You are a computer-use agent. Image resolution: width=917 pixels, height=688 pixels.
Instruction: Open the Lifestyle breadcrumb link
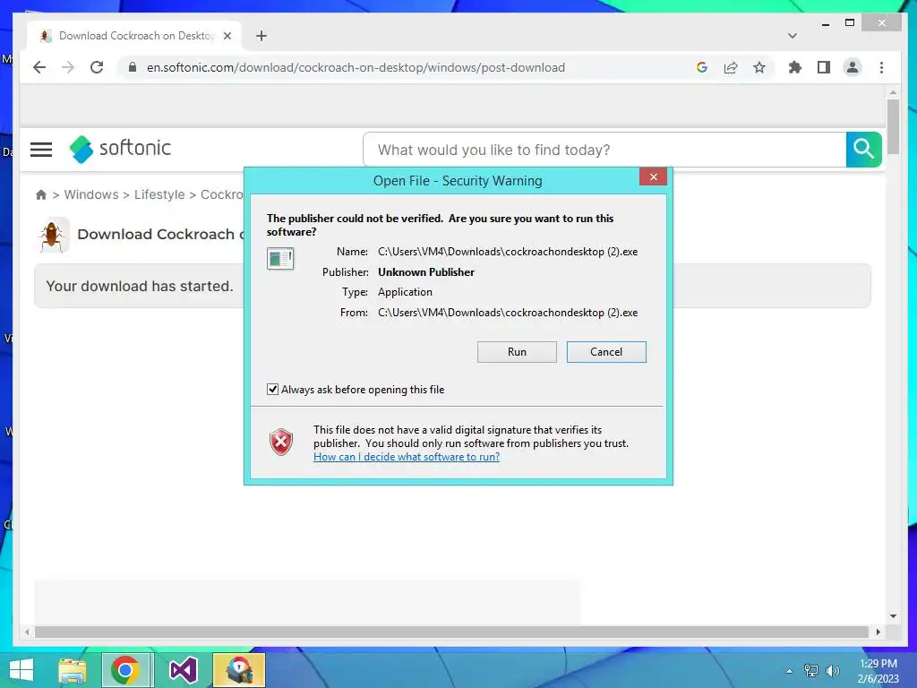(159, 194)
